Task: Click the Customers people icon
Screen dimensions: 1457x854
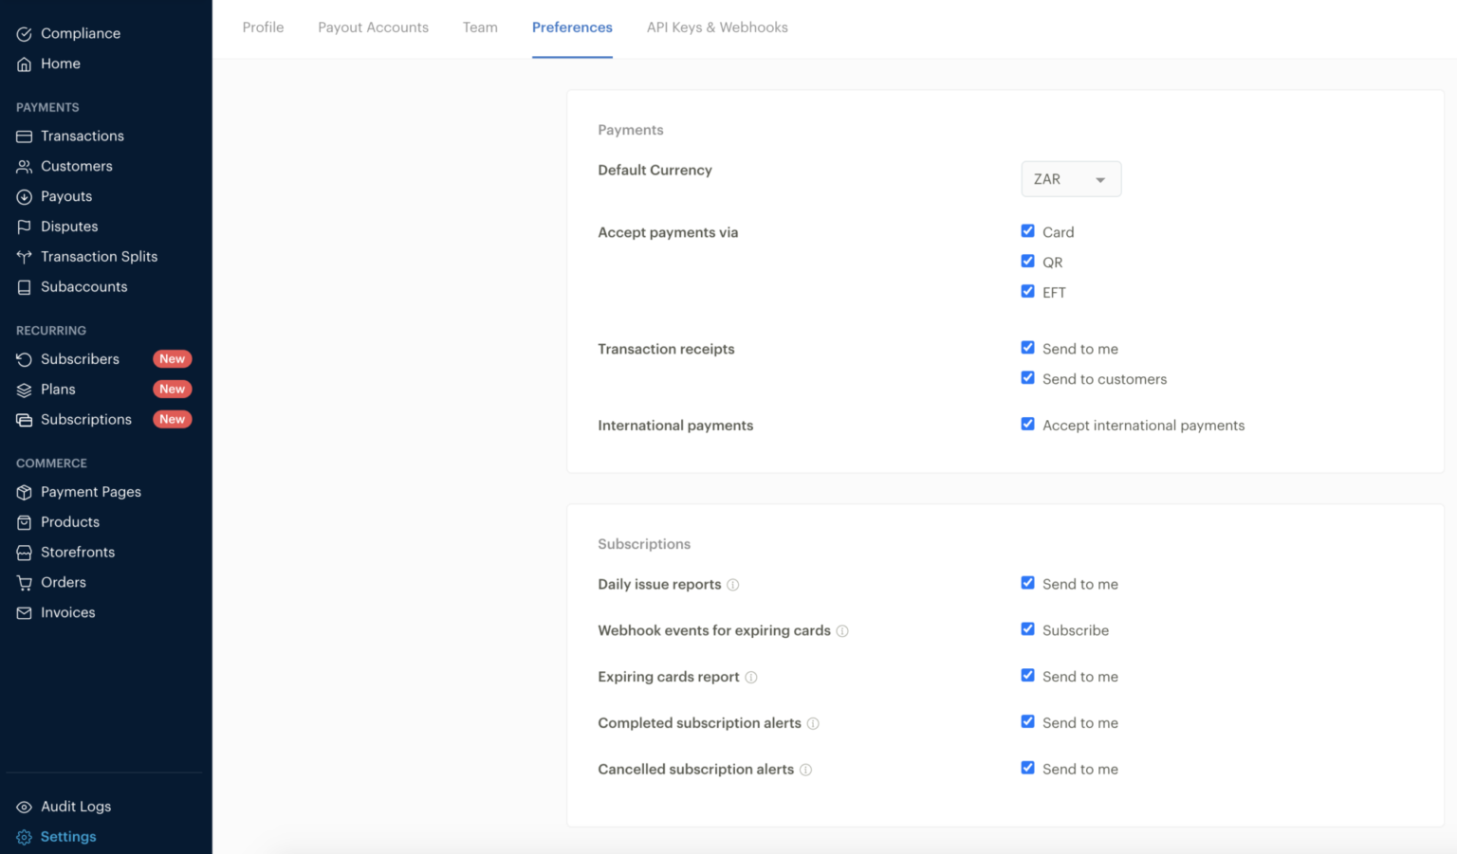Action: coord(25,167)
